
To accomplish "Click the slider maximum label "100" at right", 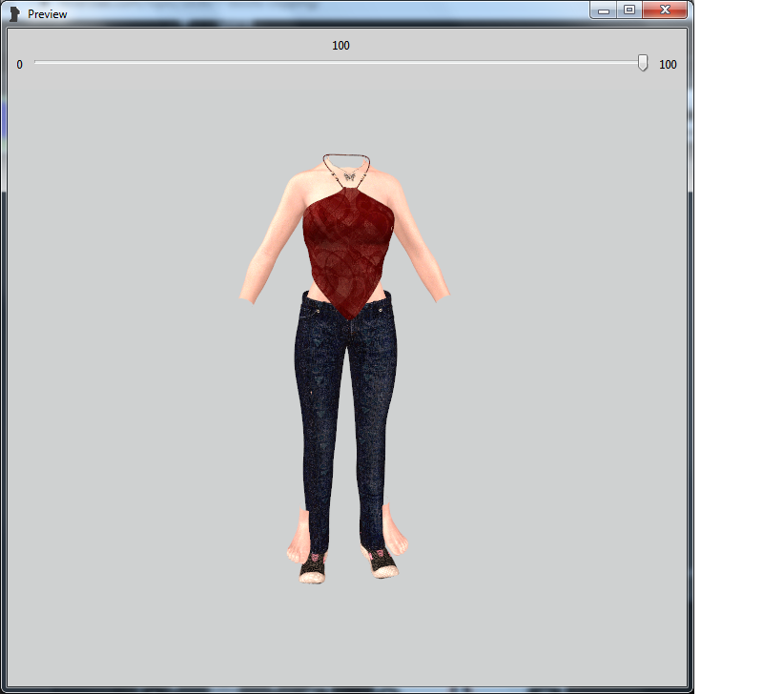I will tap(668, 65).
